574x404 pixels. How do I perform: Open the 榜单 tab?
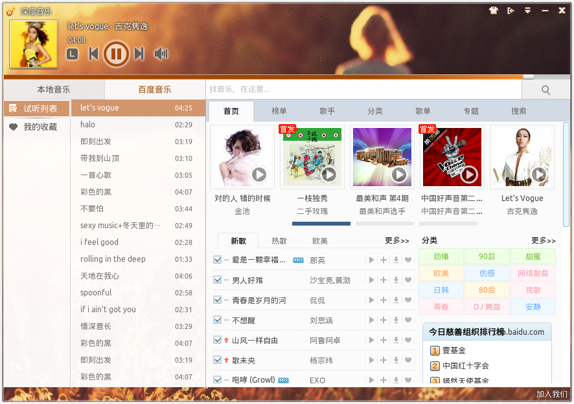pos(279,111)
